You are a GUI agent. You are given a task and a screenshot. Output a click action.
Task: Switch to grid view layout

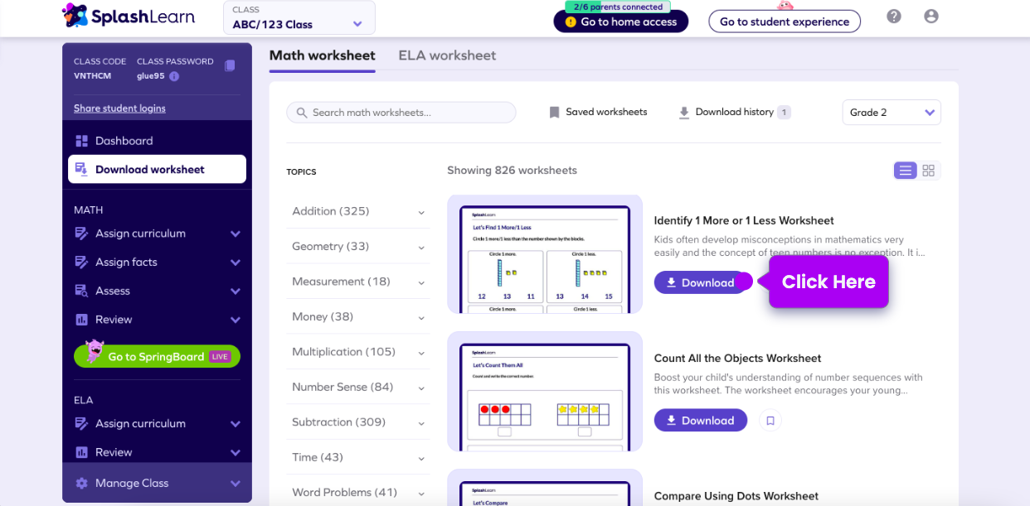pyautogui.click(x=929, y=171)
